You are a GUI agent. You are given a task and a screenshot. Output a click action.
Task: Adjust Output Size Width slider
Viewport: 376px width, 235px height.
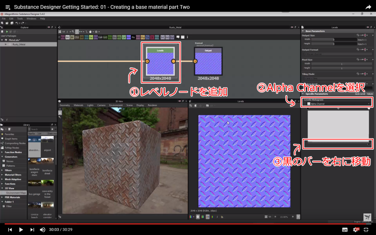[334, 40]
